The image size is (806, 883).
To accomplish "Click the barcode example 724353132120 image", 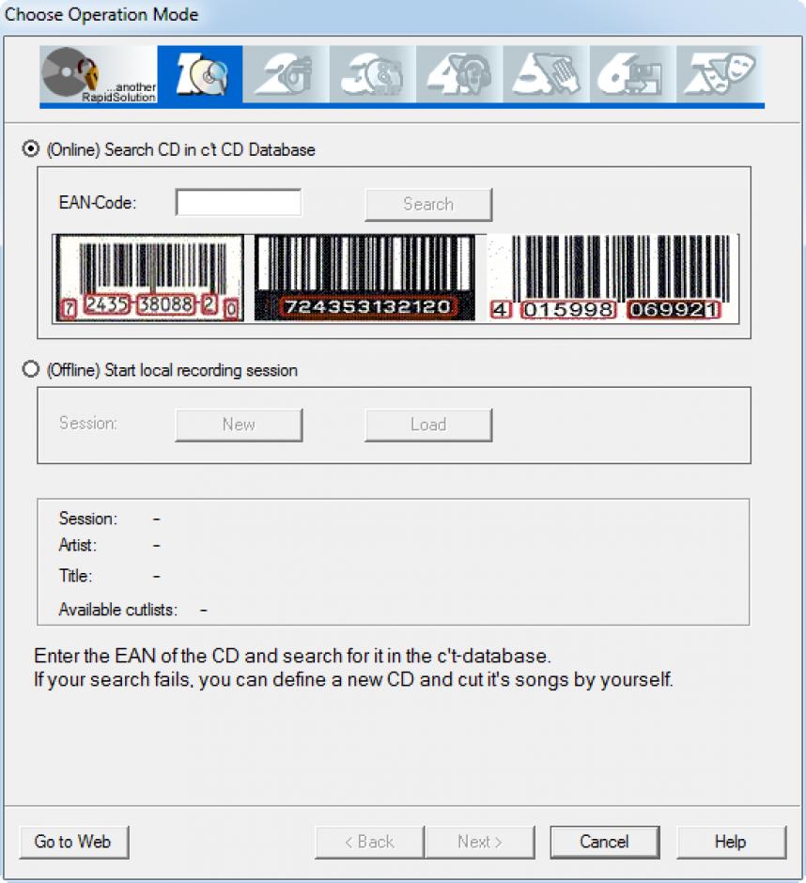I will coord(364,278).
